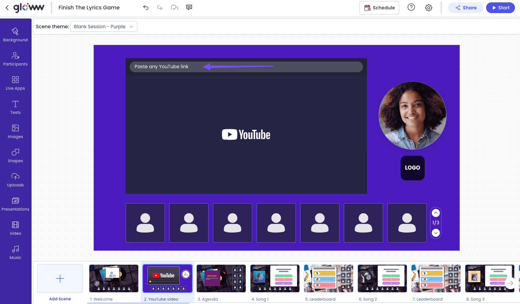Select the 3. Agenda scene thumbnail
Image resolution: width=520 pixels, height=304 pixels.
point(221,278)
